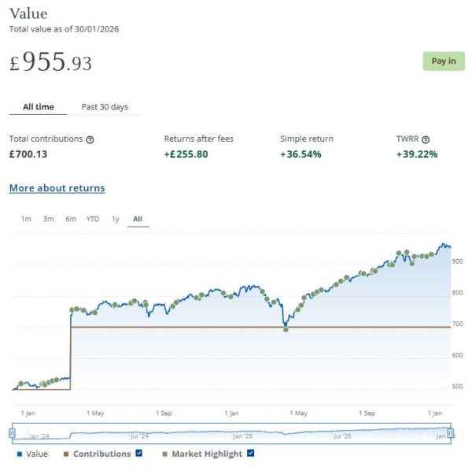Choose the 6m chart range

click(x=71, y=219)
